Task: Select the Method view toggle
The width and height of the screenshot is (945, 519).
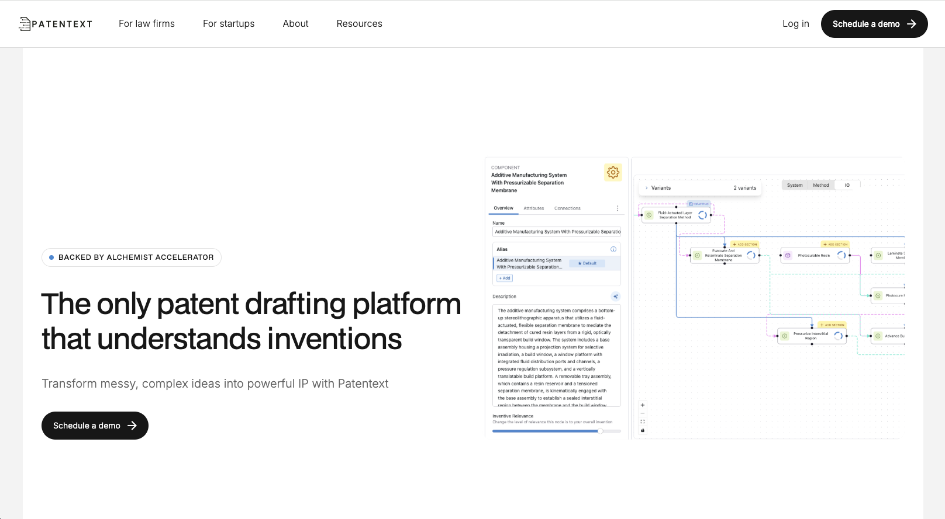Action: click(821, 185)
